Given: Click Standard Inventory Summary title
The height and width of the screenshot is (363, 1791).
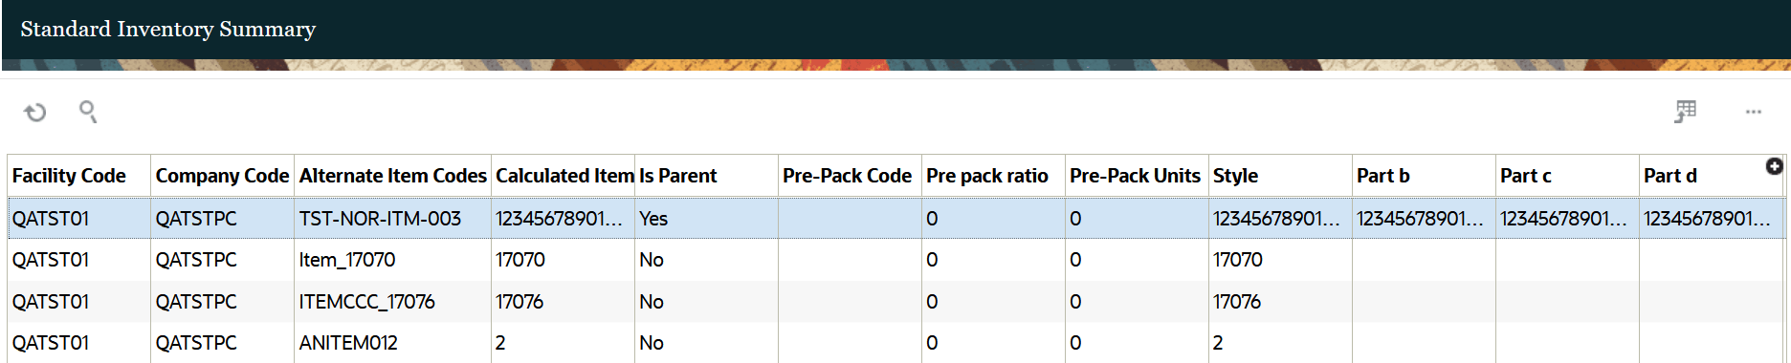Looking at the screenshot, I should [168, 30].
